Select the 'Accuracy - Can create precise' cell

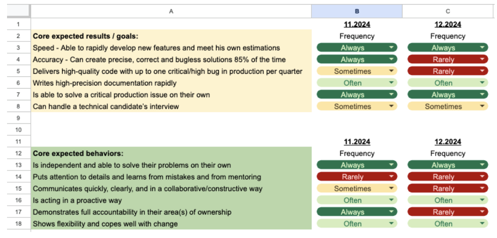click(171, 59)
